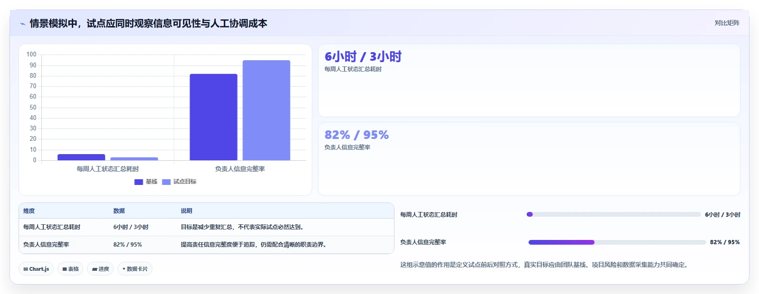Select the table note 提高责任信息完整度便于追踪
This screenshot has height=294, width=759.
click(254, 245)
